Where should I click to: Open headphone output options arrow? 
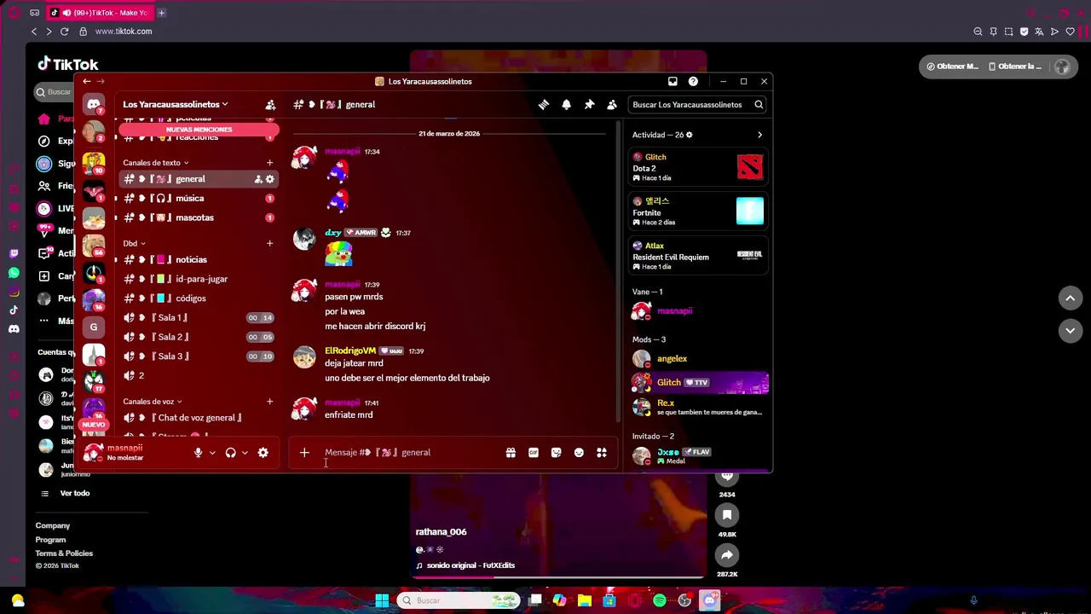245,453
